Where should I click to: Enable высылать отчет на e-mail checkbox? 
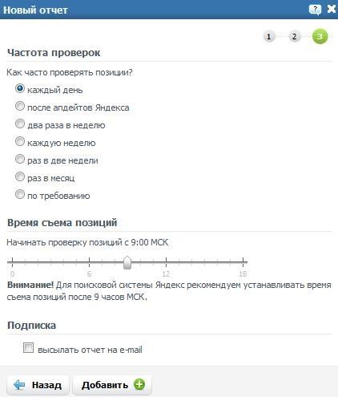28,347
